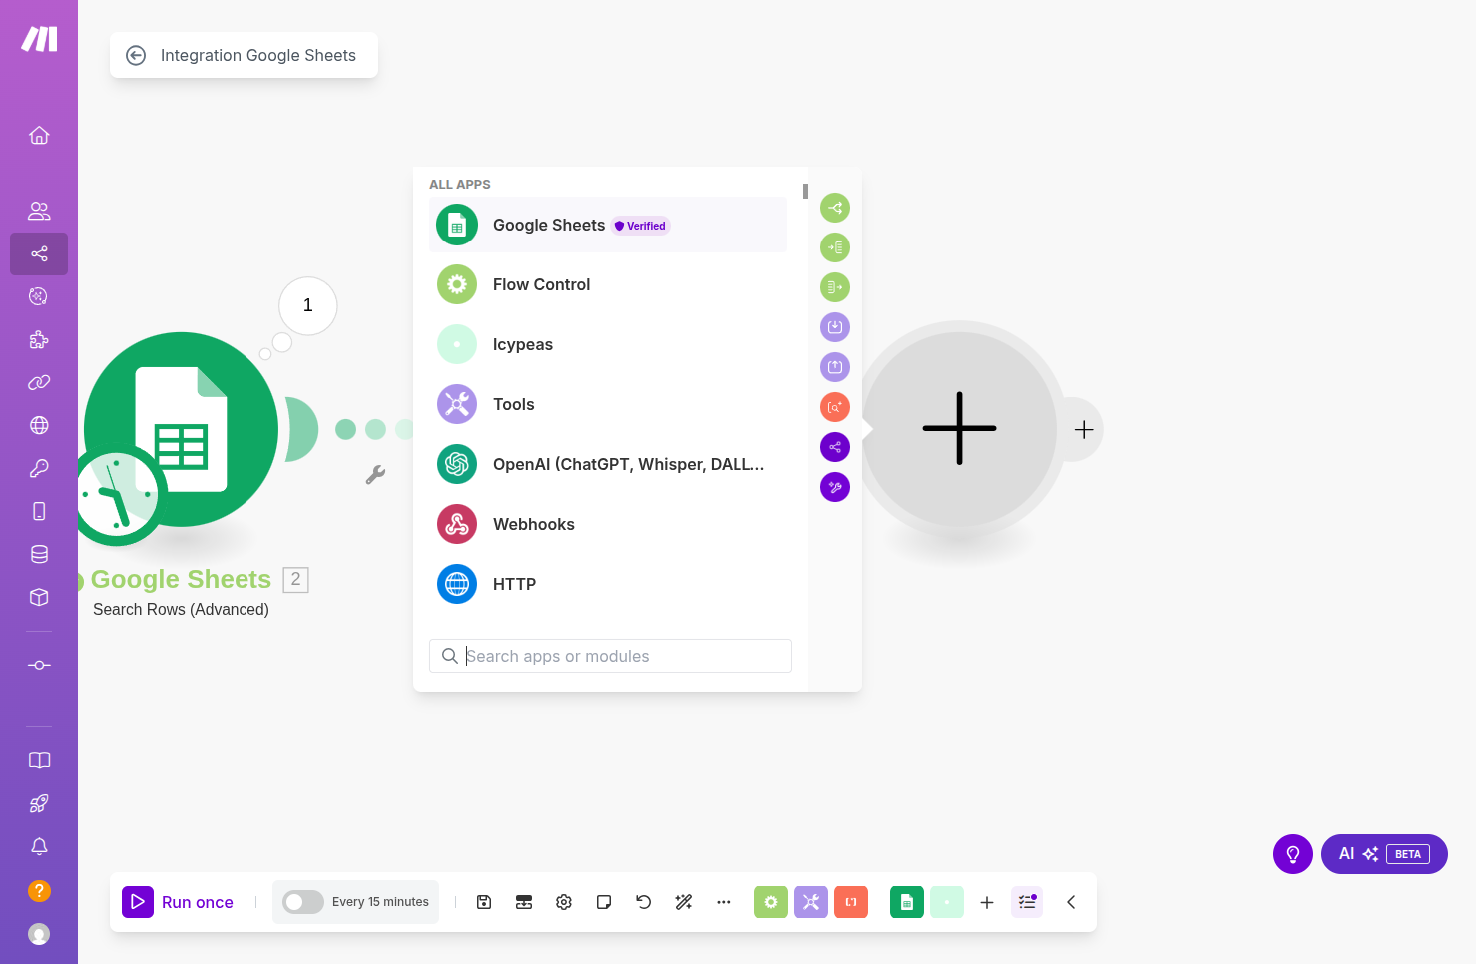Click purple Tools favorite in toolbar
The image size is (1476, 964).
(811, 902)
